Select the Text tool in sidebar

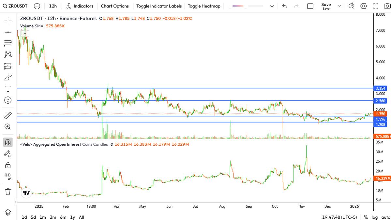click(8, 89)
